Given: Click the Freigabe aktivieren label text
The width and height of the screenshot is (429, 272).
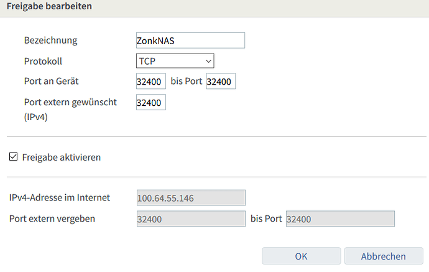Looking at the screenshot, I should click(x=61, y=157).
